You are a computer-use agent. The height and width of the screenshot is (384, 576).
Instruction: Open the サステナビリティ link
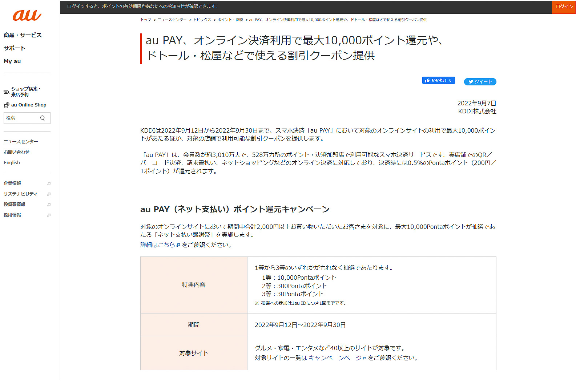click(x=20, y=194)
